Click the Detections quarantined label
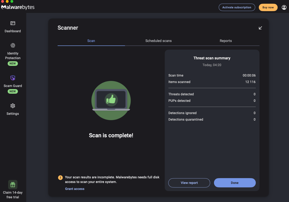 coord(186,119)
